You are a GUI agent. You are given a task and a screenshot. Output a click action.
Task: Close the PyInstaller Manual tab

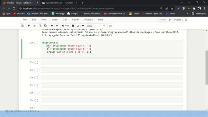[76, 3]
